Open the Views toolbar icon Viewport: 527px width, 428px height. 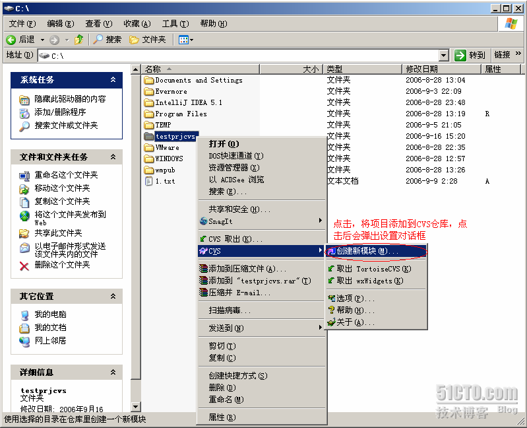click(183, 40)
